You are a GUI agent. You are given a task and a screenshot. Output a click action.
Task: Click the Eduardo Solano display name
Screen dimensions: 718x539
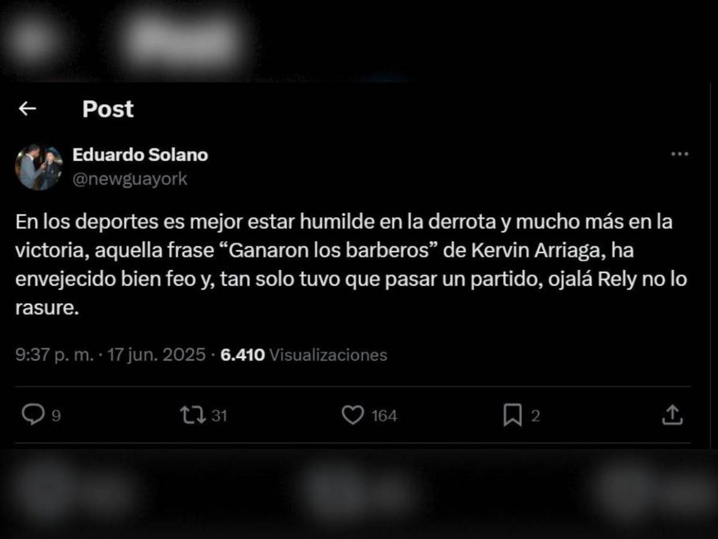pos(140,155)
